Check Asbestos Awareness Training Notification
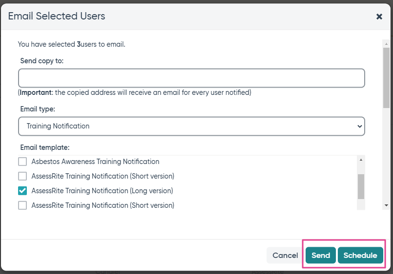Image resolution: width=393 pixels, height=274 pixels. click(22, 162)
